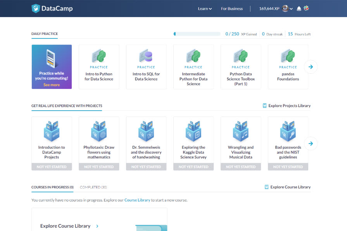This screenshot has height=231, width=347.
Task: Open the Learn dropdown menu
Action: tap(205, 8)
